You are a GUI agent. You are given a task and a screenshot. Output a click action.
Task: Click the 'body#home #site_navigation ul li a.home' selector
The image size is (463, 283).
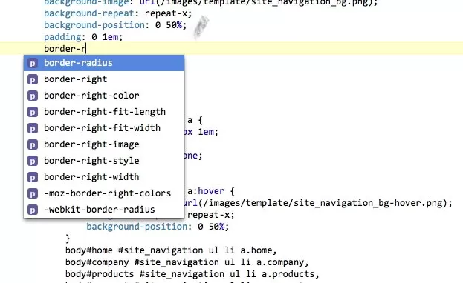(x=171, y=250)
